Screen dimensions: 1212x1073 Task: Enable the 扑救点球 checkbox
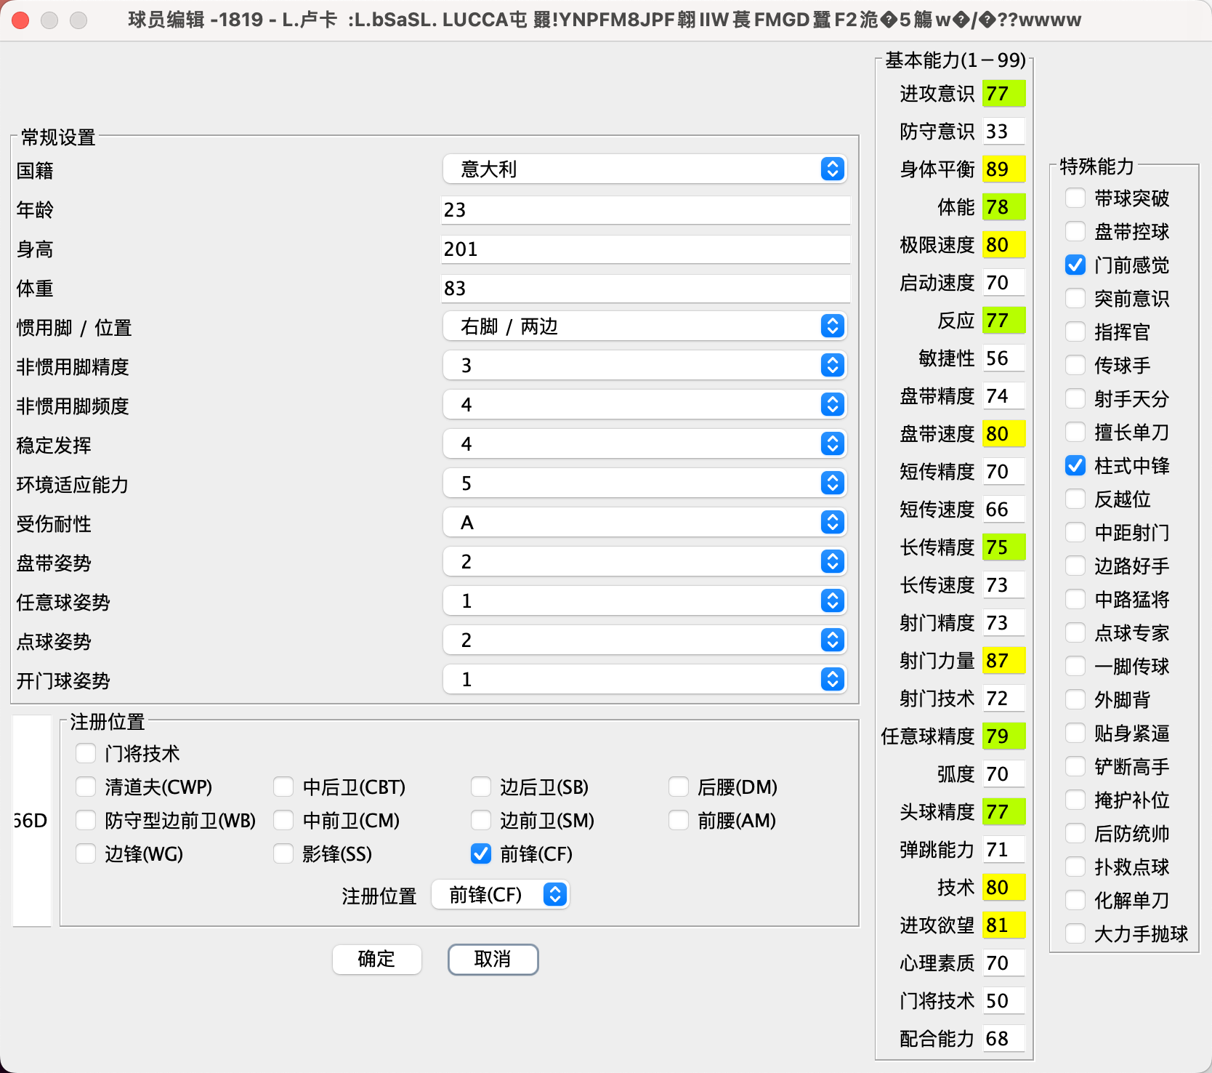(x=1075, y=867)
